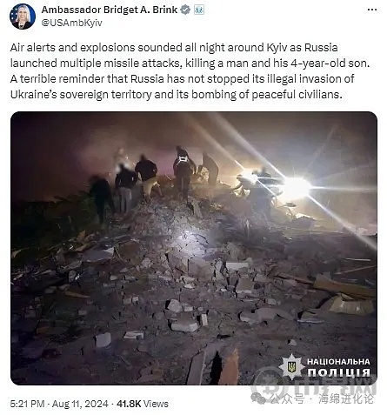387x415 pixels.
Task: Open Ambassador Brink's profile avatar
Action: 23,17
